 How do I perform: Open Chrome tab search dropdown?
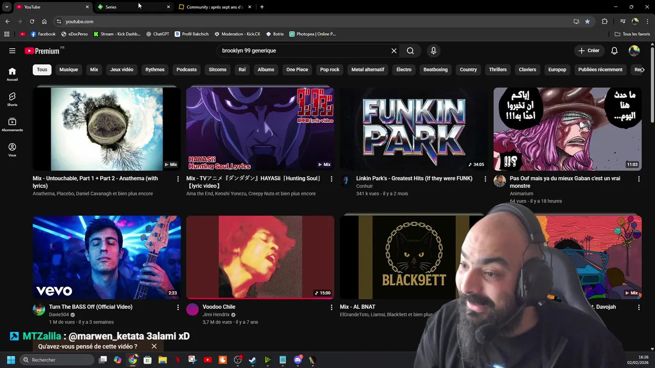pos(7,7)
